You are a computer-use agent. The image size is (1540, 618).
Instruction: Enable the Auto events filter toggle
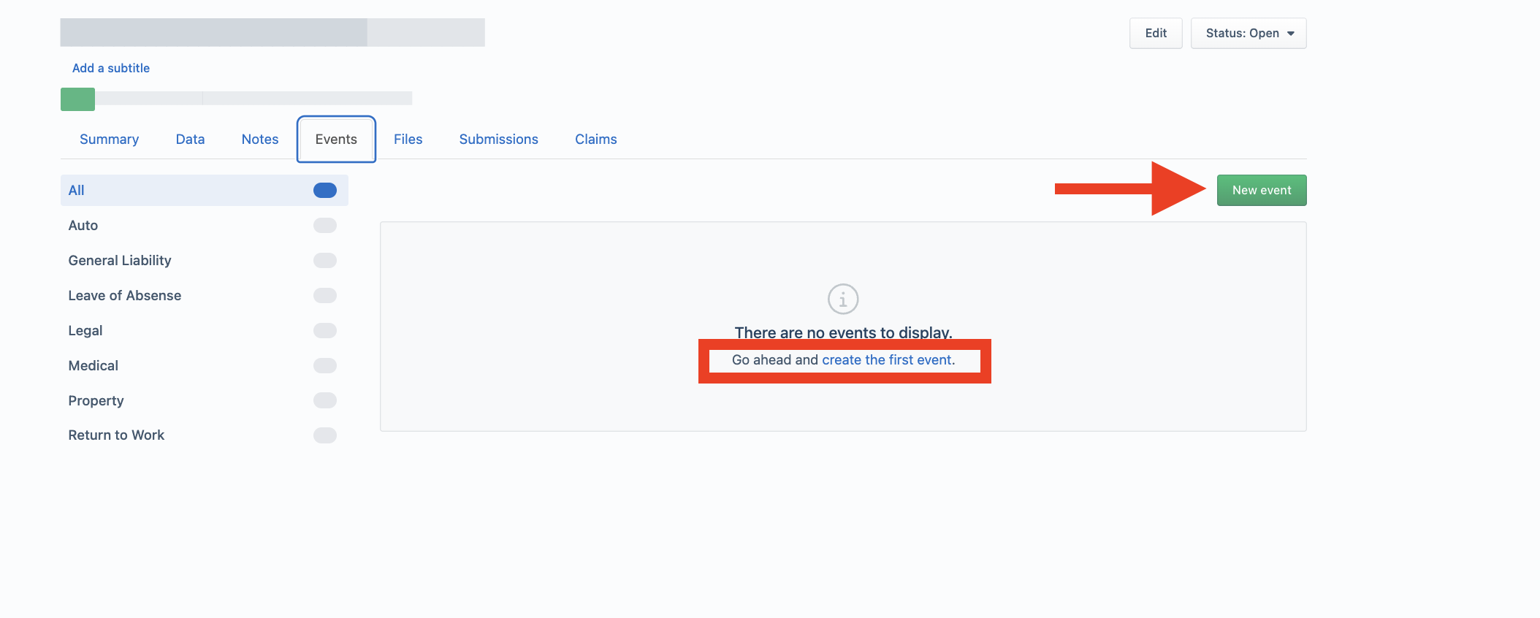(325, 225)
